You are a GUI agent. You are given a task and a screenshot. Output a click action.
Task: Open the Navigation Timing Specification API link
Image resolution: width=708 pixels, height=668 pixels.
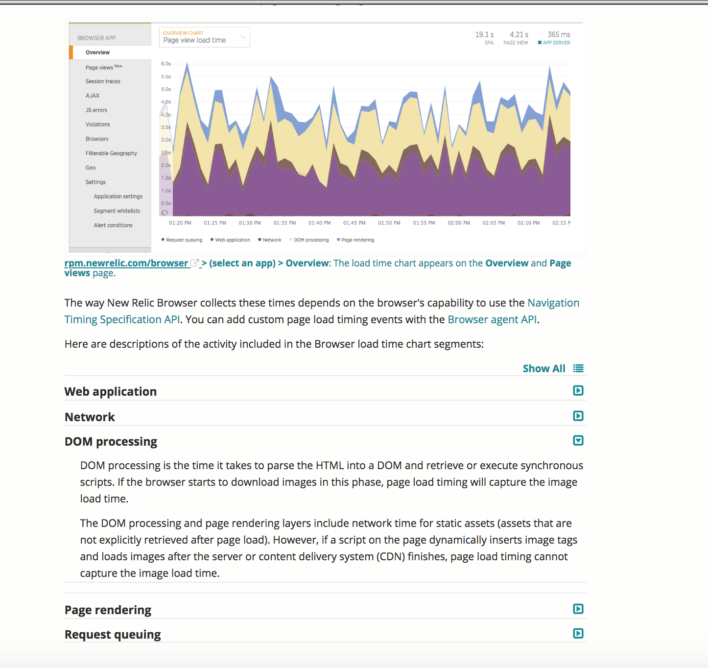coord(553,303)
